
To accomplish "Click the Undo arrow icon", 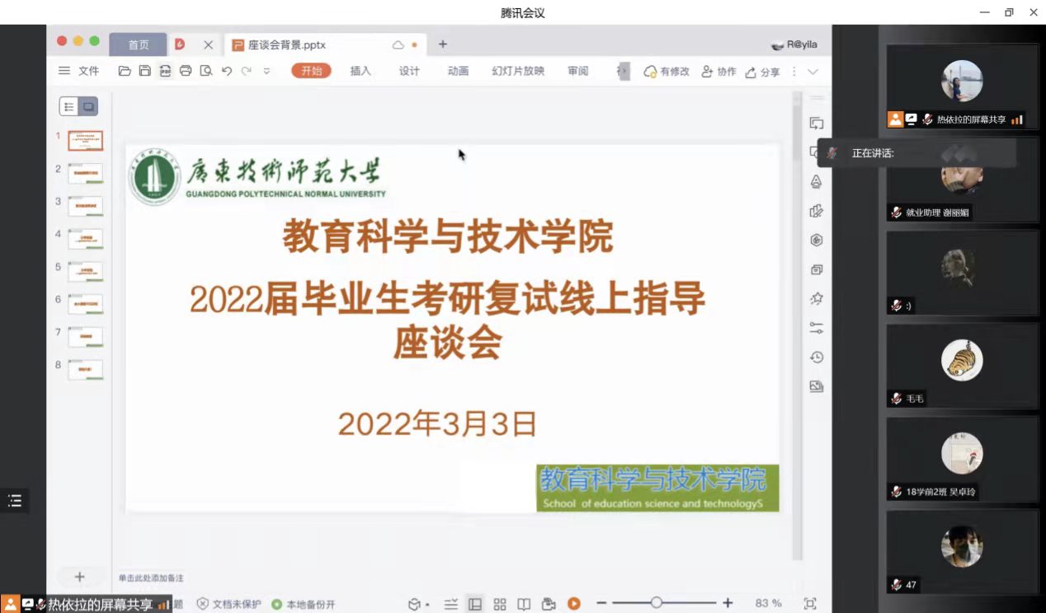I will click(227, 72).
